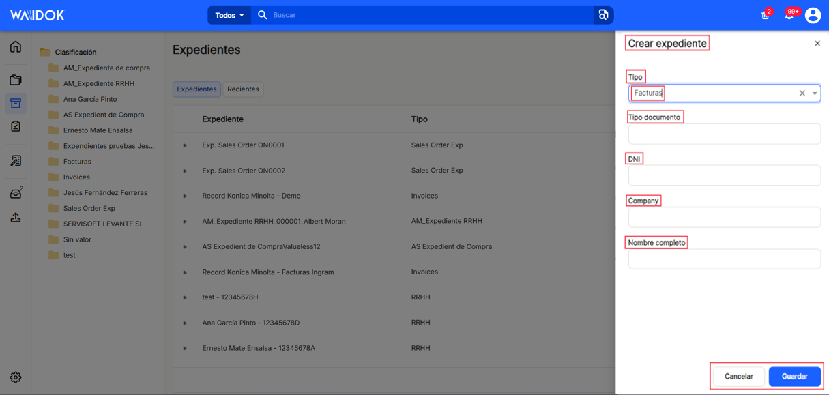Image resolution: width=829 pixels, height=395 pixels.
Task: Open notifications bell with 99+ badge
Action: point(789,14)
